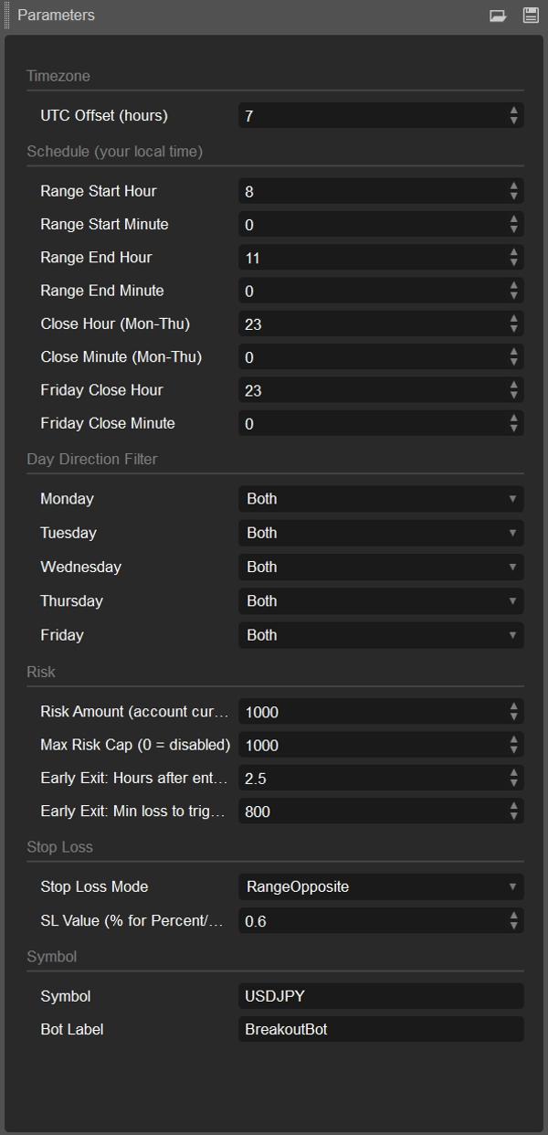Click the Symbol text field

click(x=380, y=996)
